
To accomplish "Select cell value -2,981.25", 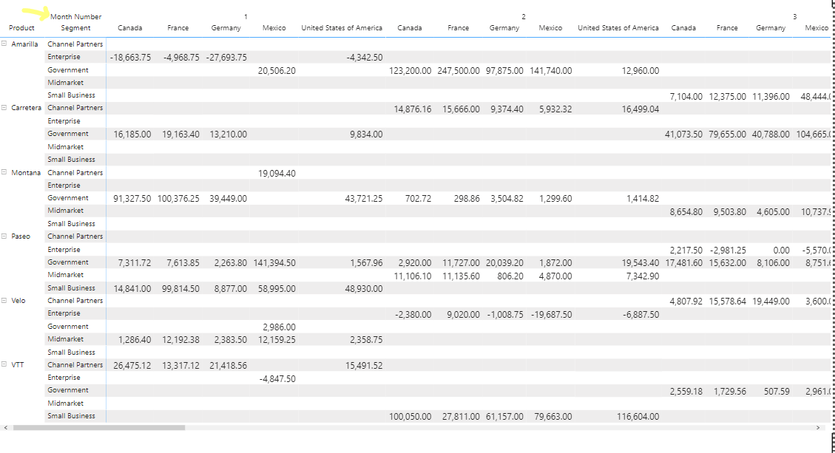I will pos(728,251).
